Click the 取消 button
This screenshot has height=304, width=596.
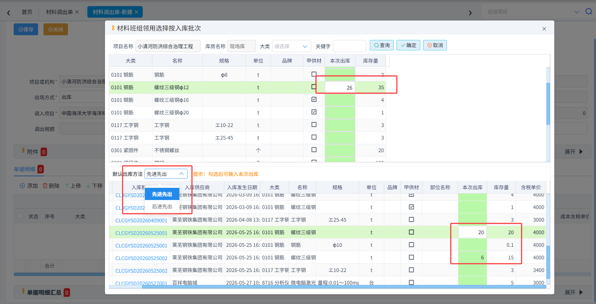(435, 45)
